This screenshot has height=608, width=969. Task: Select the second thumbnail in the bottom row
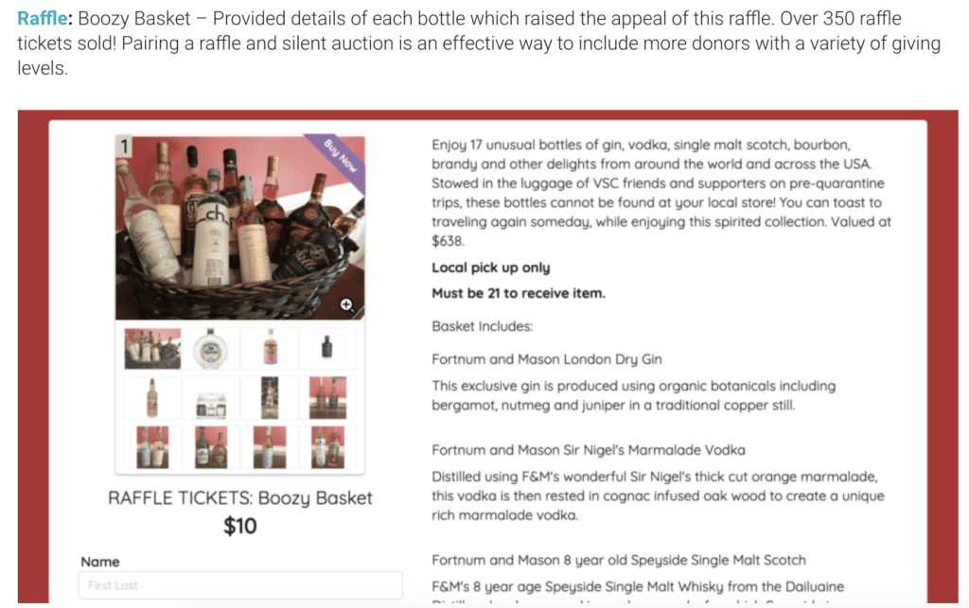(x=211, y=447)
